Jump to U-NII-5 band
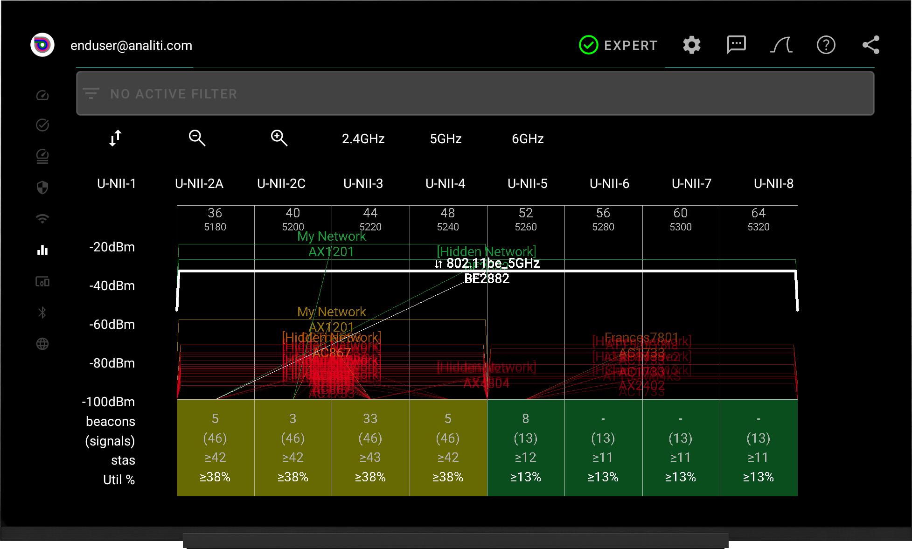This screenshot has height=549, width=912. click(527, 184)
